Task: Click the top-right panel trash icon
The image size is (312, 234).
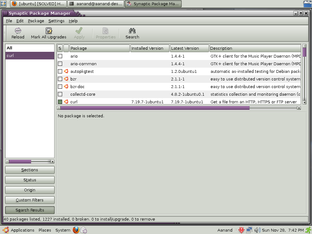Action: 307,4
